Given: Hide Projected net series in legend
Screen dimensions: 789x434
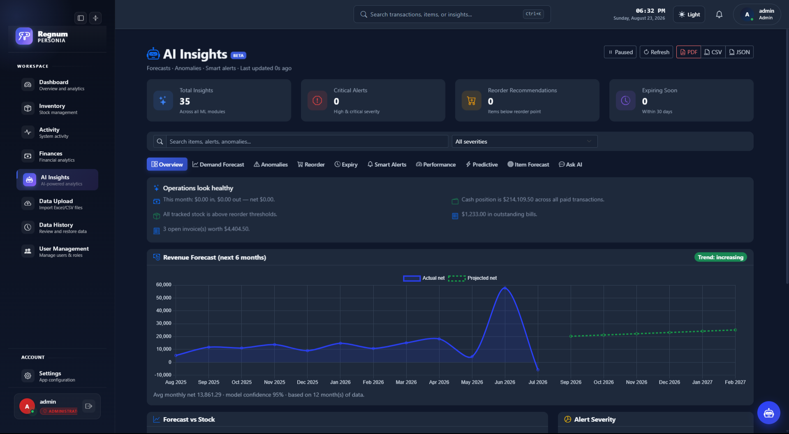Looking at the screenshot, I should [x=472, y=278].
